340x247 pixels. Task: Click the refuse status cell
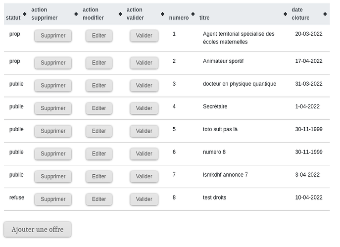pos(17,198)
